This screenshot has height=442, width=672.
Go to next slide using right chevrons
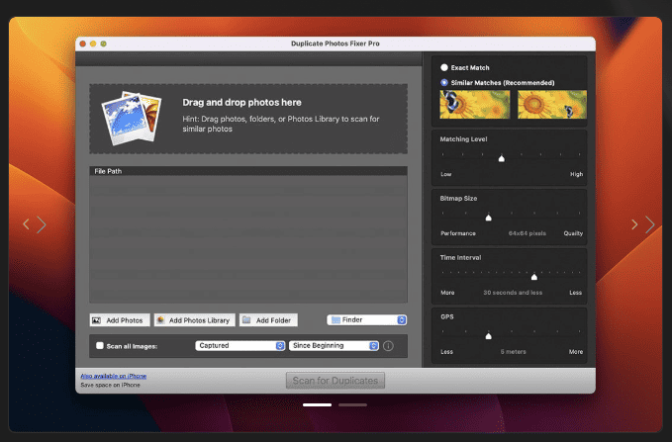click(x=643, y=224)
